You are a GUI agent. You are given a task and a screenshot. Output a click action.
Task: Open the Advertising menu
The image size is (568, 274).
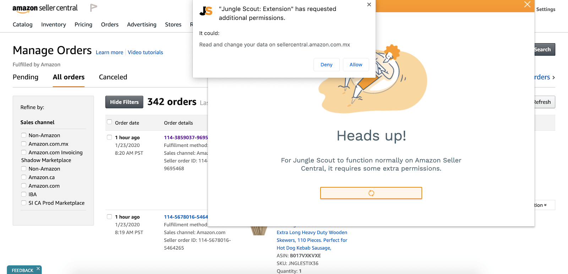point(142,24)
